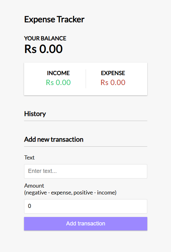Click the EXPENSE heading in the card
Screen dimensions: 171x252
[x=113, y=73]
